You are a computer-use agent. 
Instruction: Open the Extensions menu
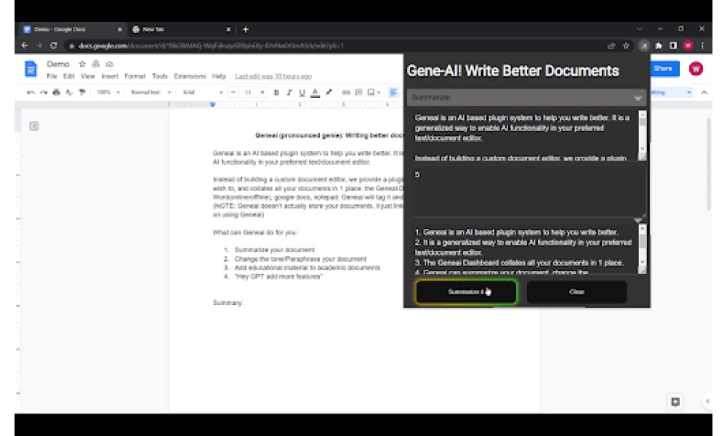190,76
